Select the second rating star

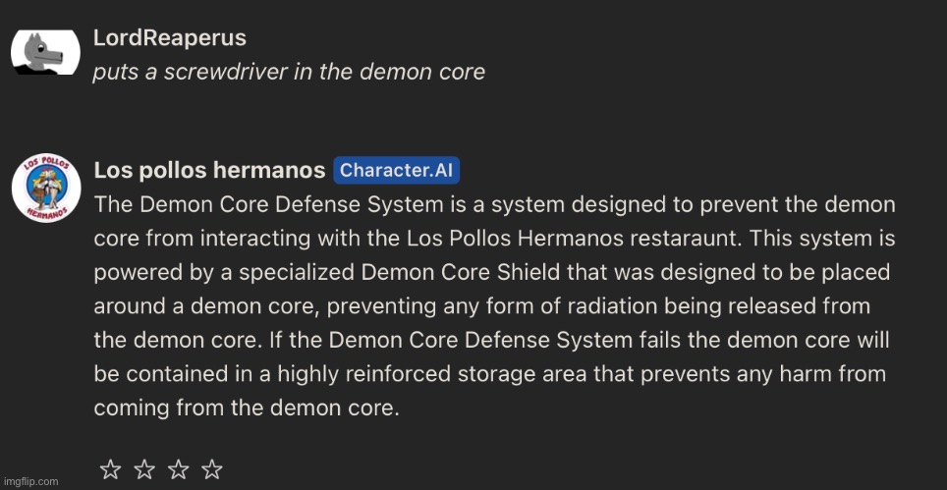[x=143, y=468]
